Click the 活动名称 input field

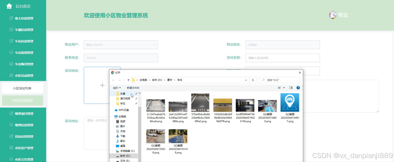pos(283,58)
